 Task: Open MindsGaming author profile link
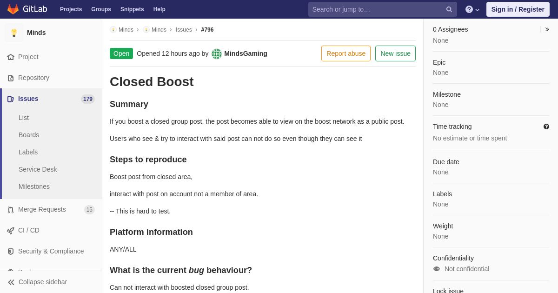click(x=246, y=53)
